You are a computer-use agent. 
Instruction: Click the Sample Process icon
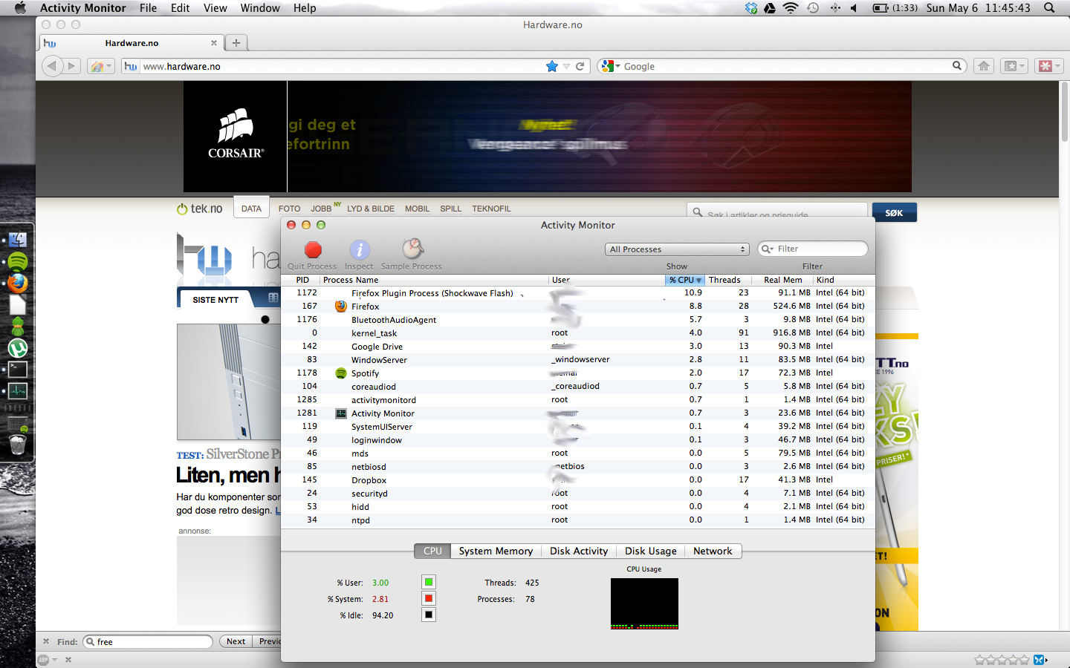(x=412, y=249)
